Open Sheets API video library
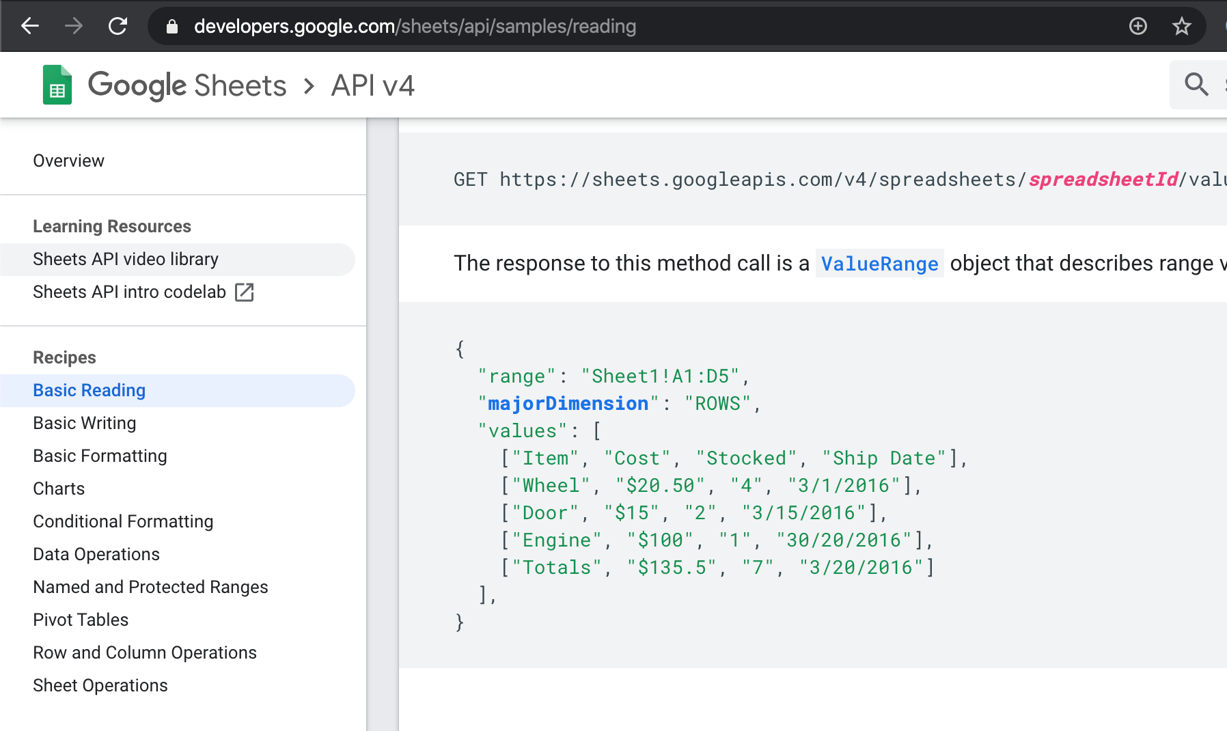Image resolution: width=1227 pixels, height=731 pixels. (x=126, y=259)
